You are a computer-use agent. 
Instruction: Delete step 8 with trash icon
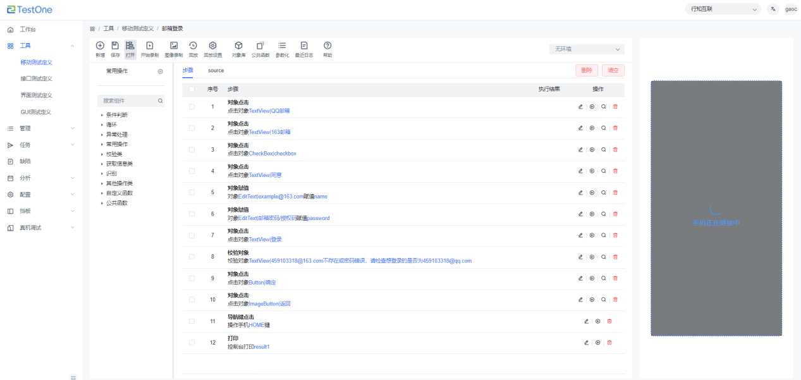click(x=615, y=257)
